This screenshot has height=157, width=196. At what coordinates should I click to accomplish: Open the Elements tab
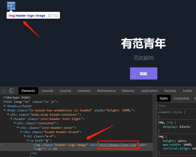pyautogui.click(x=28, y=91)
